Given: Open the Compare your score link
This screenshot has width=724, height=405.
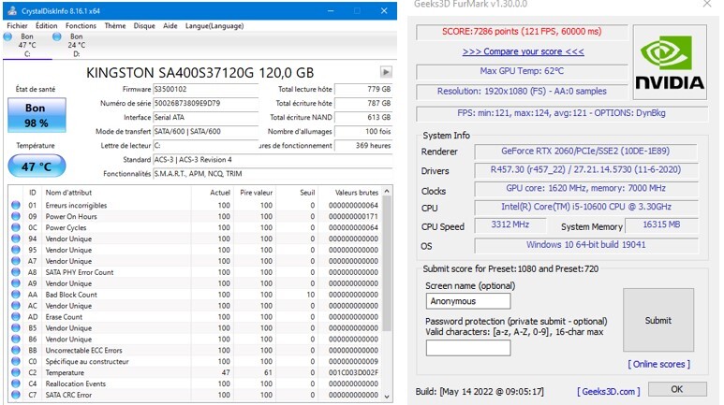Looking at the screenshot, I should (x=523, y=51).
